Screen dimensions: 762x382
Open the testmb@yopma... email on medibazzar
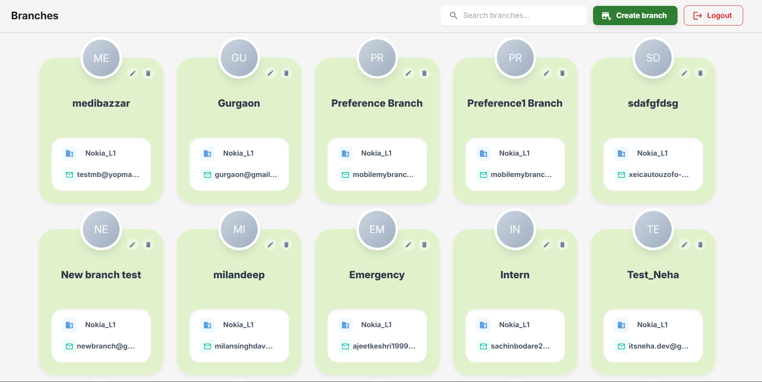pos(108,175)
